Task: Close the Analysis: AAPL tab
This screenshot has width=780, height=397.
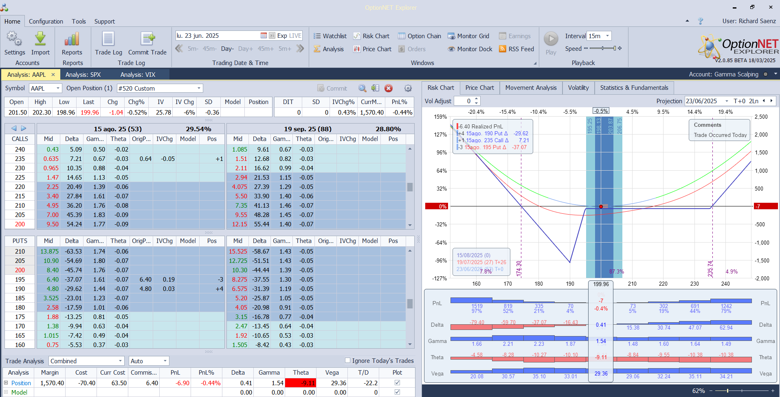Action: coord(53,75)
